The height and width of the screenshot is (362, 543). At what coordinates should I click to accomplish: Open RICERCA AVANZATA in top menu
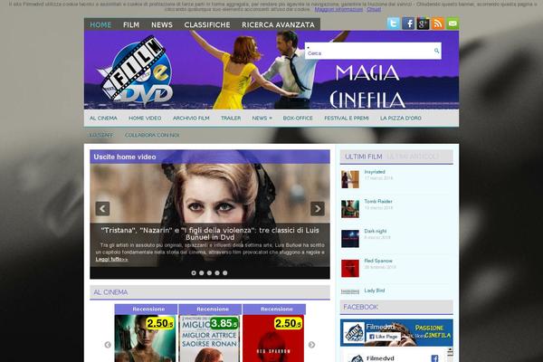coord(278,25)
